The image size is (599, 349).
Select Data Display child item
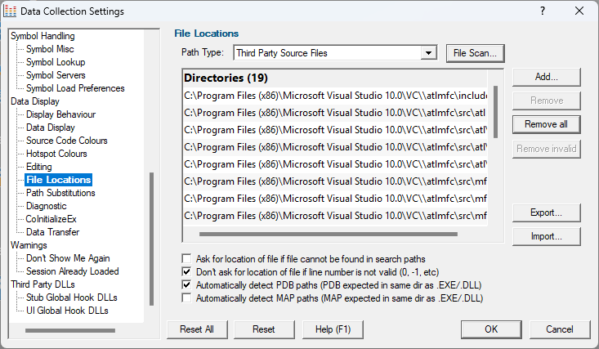point(51,128)
